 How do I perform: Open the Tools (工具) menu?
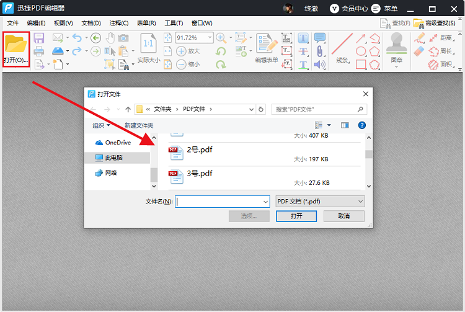point(174,23)
